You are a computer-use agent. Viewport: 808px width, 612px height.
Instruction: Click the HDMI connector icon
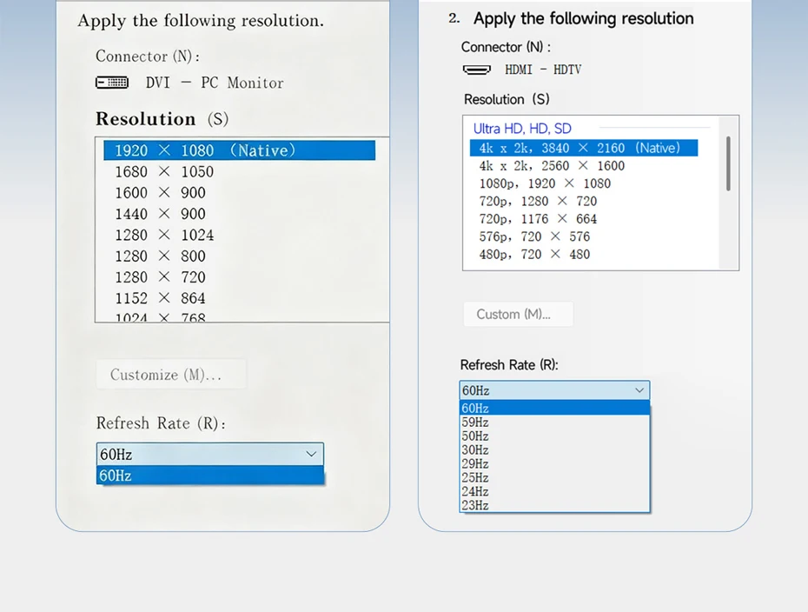coord(477,70)
